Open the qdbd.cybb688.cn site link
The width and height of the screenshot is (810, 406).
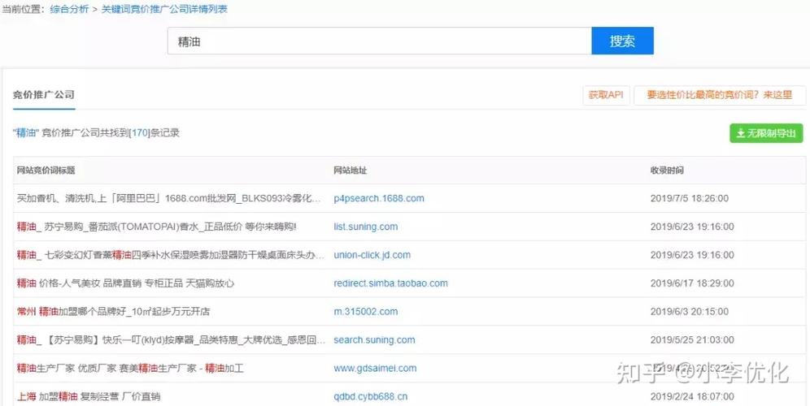pos(370,397)
